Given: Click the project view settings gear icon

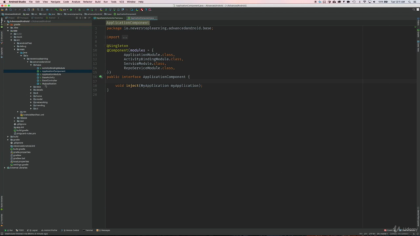Looking at the screenshot, I should click(85, 18).
